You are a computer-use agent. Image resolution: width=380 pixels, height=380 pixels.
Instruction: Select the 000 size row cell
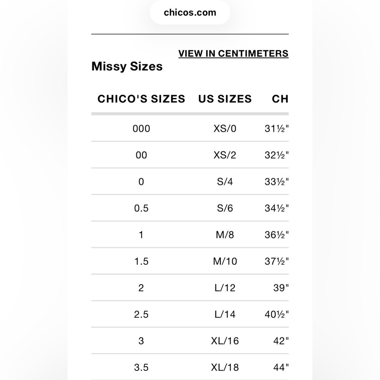141,128
